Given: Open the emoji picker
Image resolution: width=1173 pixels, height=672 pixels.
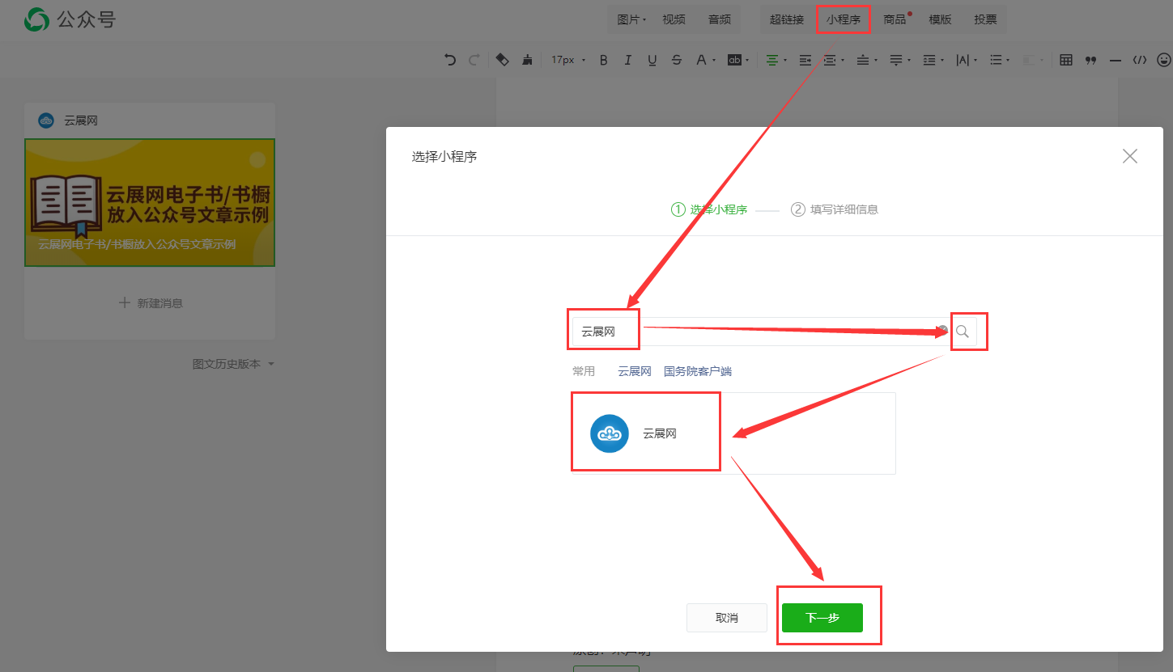Looking at the screenshot, I should tap(1164, 60).
